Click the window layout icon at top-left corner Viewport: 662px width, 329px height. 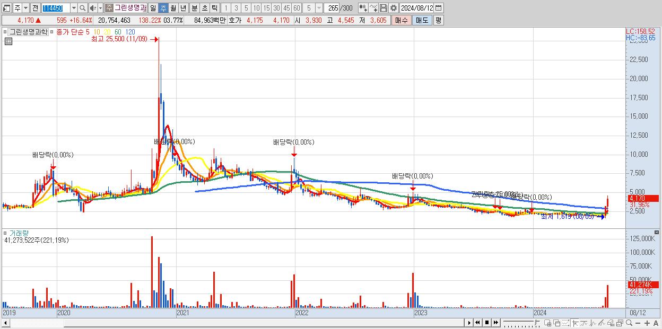(x=6, y=8)
